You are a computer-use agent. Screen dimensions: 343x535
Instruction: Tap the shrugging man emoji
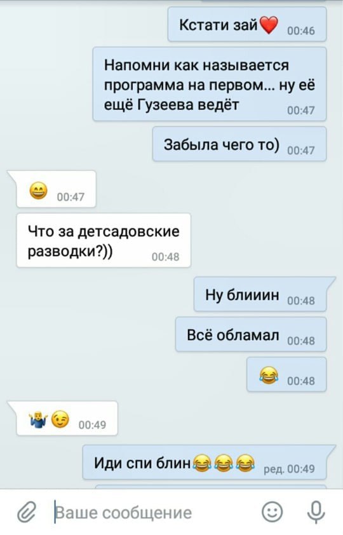tap(38, 419)
